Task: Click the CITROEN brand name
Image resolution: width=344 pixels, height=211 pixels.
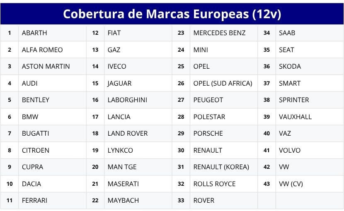Action: [36, 150]
